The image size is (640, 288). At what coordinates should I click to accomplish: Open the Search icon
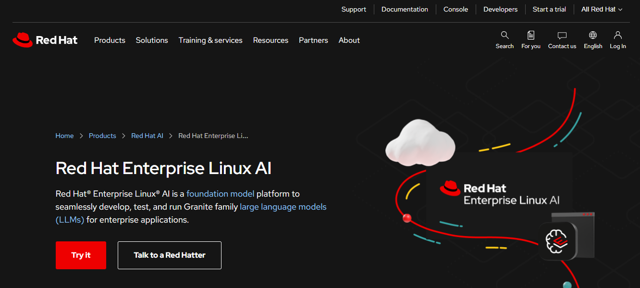click(x=505, y=40)
